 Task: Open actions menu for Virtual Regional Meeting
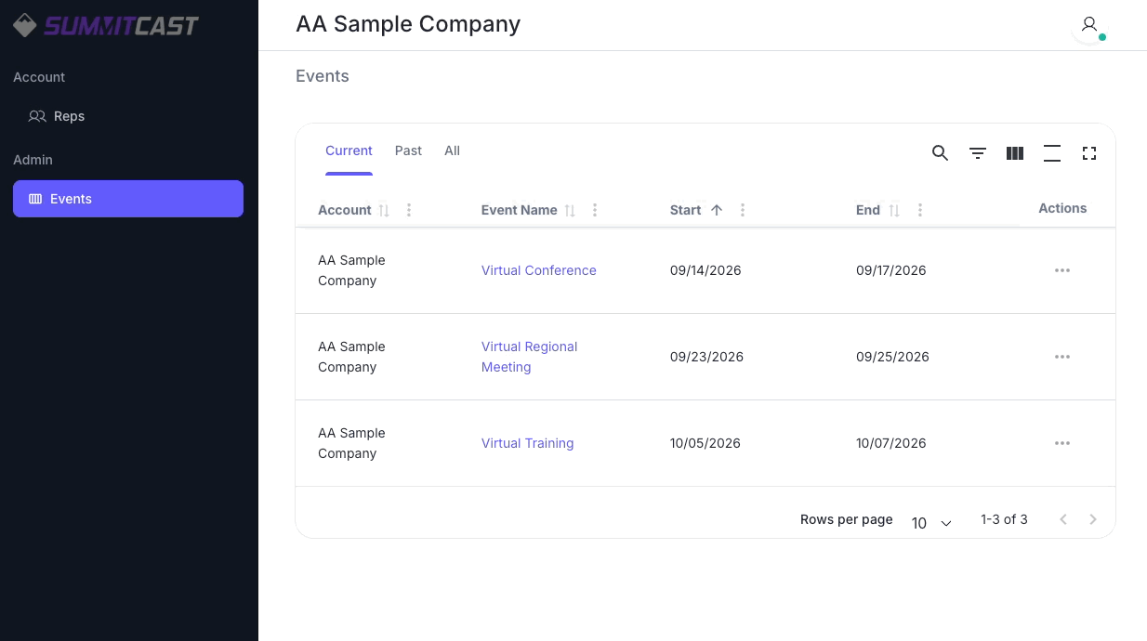[x=1062, y=357]
